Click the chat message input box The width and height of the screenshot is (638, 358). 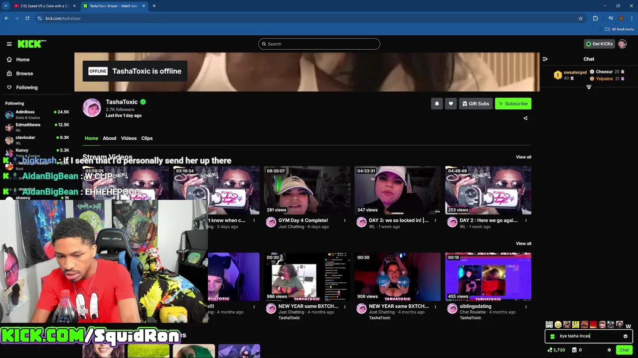(x=589, y=336)
